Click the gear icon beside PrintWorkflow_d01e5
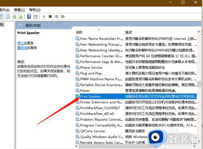 (77, 114)
